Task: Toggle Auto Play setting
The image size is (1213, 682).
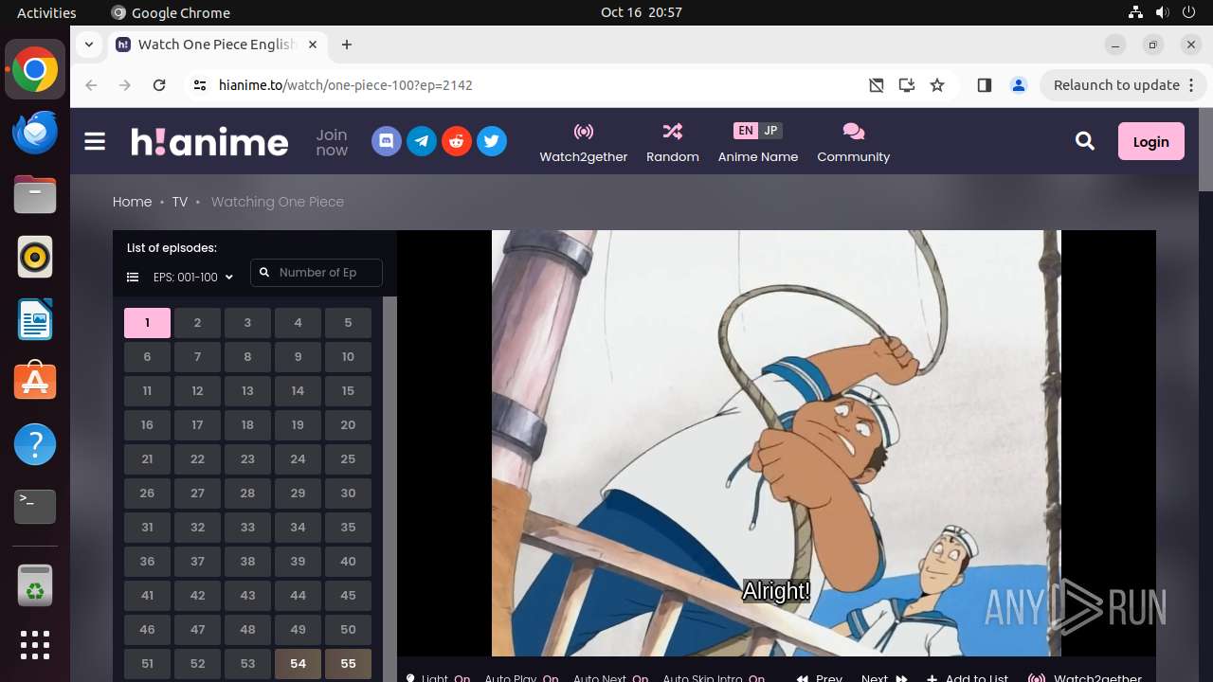Action: [x=521, y=677]
